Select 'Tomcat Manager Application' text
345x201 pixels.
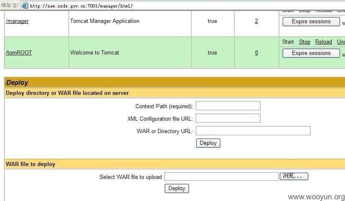pos(105,21)
